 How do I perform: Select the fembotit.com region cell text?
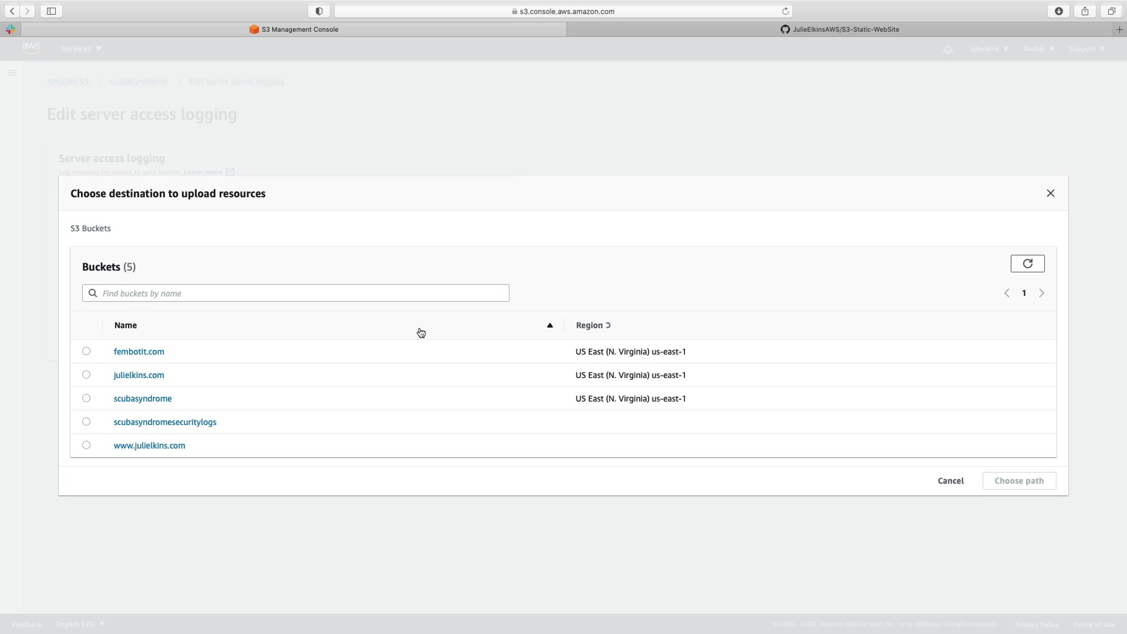(x=631, y=351)
